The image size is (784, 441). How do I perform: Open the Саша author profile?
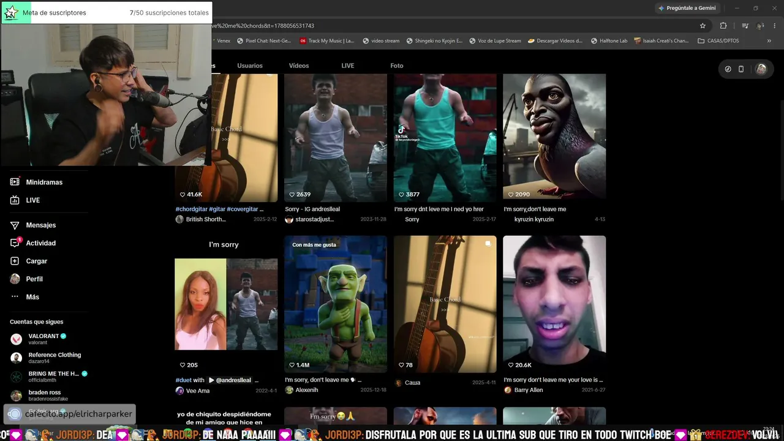click(x=407, y=383)
